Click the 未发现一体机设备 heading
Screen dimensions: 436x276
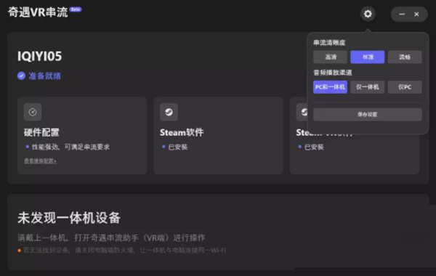pyautogui.click(x=69, y=218)
